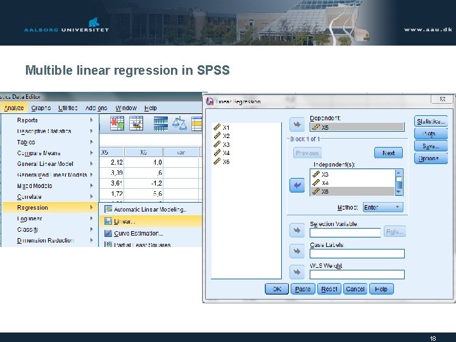Click Help button in Linear Regression dialog
Screen dimensions: 456x342
click(381, 289)
